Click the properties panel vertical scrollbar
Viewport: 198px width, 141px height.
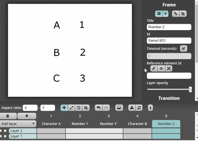197,33
